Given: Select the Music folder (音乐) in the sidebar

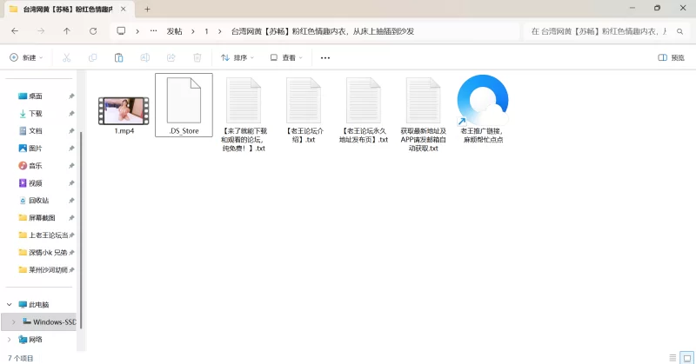Looking at the screenshot, I should pos(35,165).
